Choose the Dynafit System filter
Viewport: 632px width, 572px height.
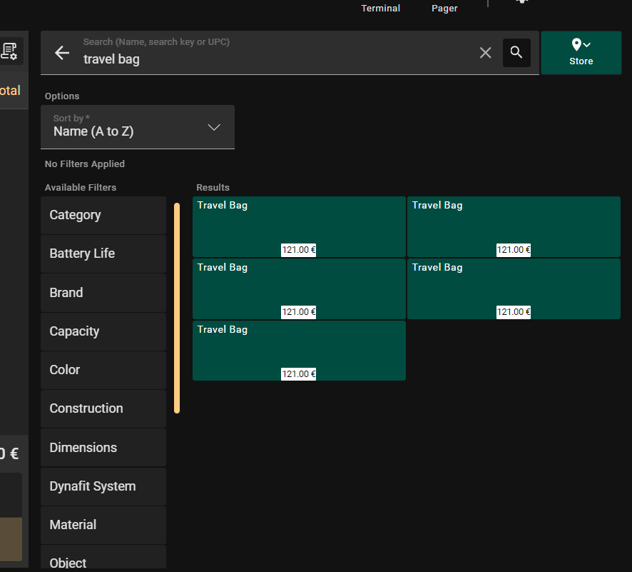[x=103, y=486]
